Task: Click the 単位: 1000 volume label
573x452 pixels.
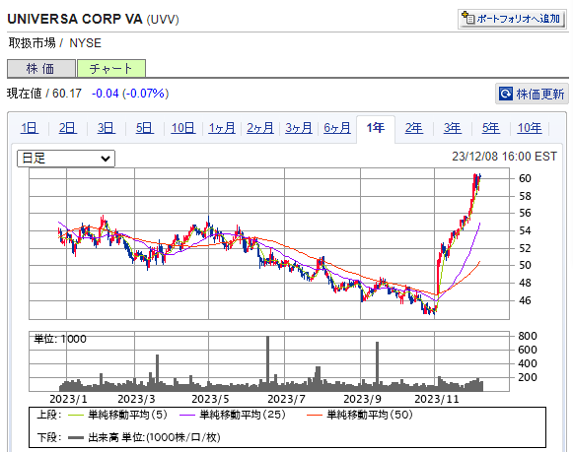Action: (60, 339)
